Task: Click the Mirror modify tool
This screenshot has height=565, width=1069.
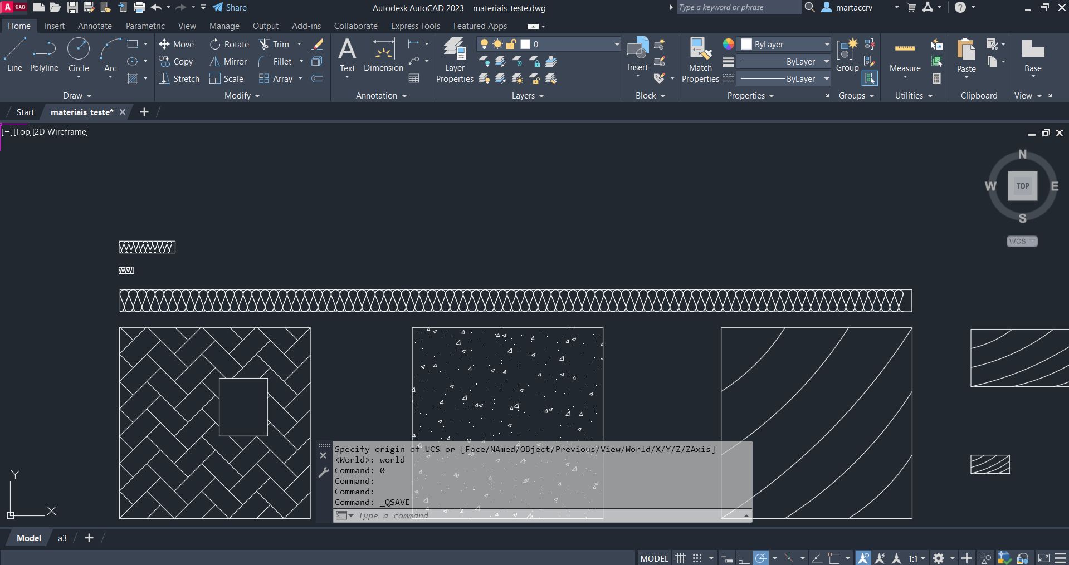Action: pyautogui.click(x=228, y=62)
